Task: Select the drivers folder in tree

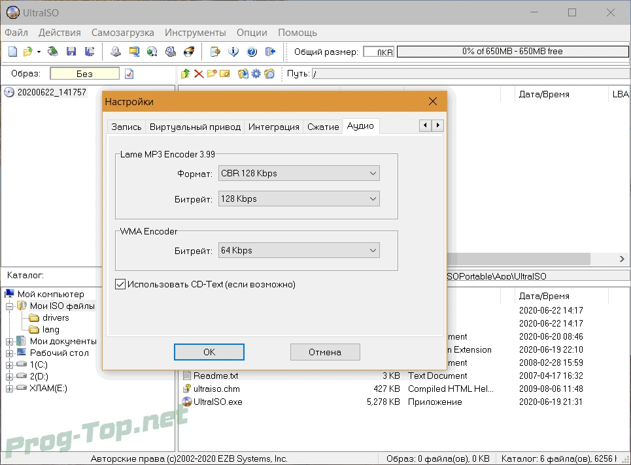Action: coord(56,318)
